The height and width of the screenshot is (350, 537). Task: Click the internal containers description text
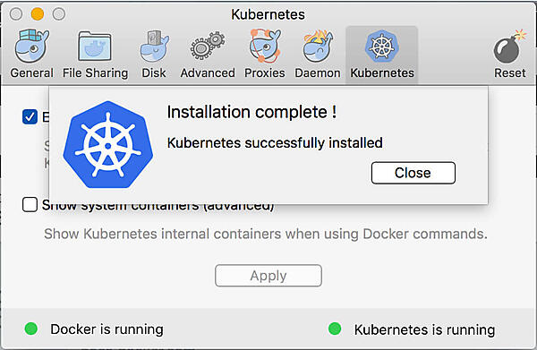tap(266, 234)
